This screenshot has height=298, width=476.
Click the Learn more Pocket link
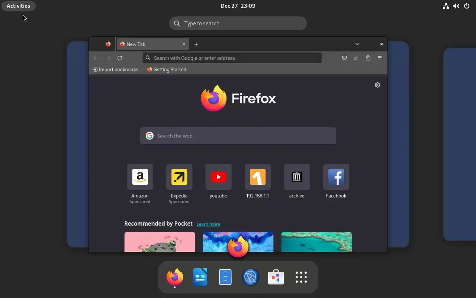point(208,224)
